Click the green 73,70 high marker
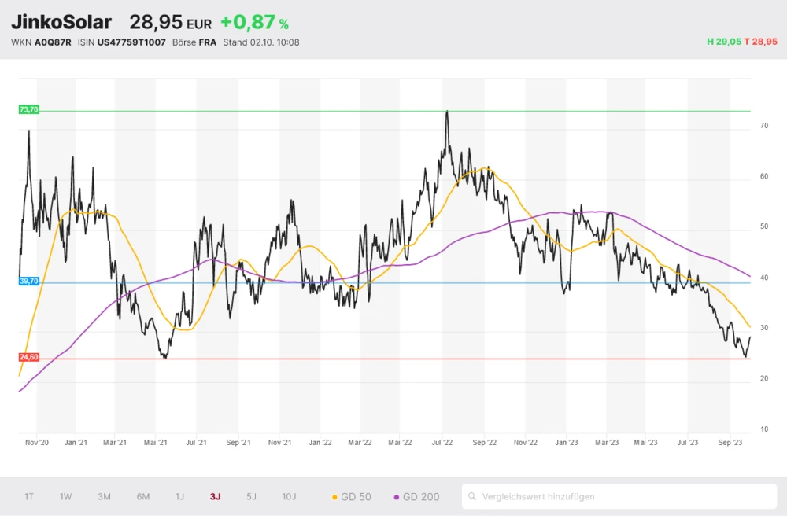 click(28, 109)
